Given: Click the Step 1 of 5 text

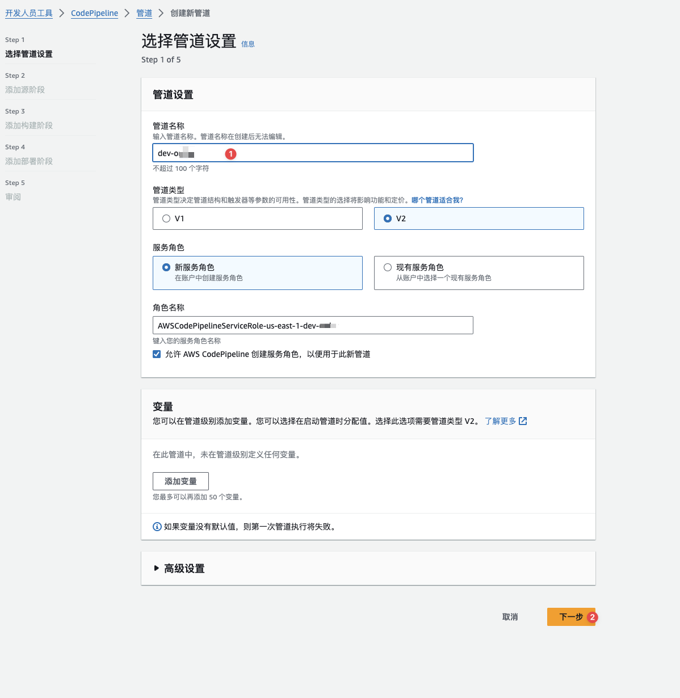Looking at the screenshot, I should [x=161, y=60].
